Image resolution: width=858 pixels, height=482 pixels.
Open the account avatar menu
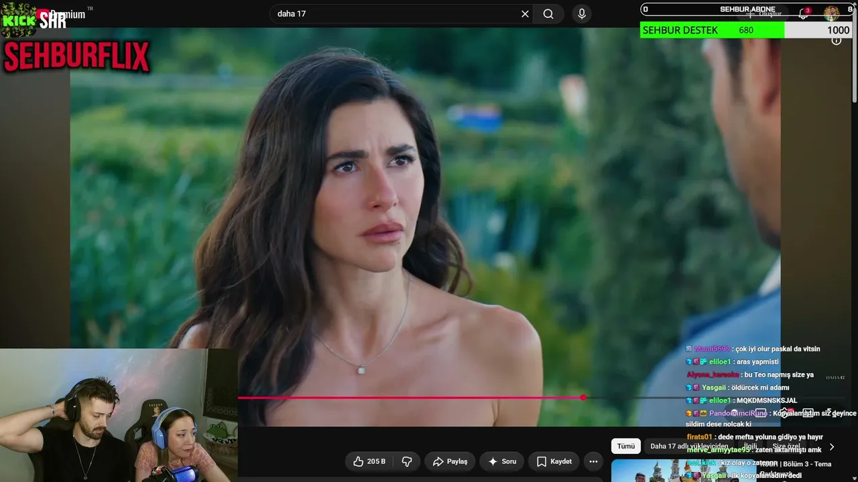click(x=831, y=13)
